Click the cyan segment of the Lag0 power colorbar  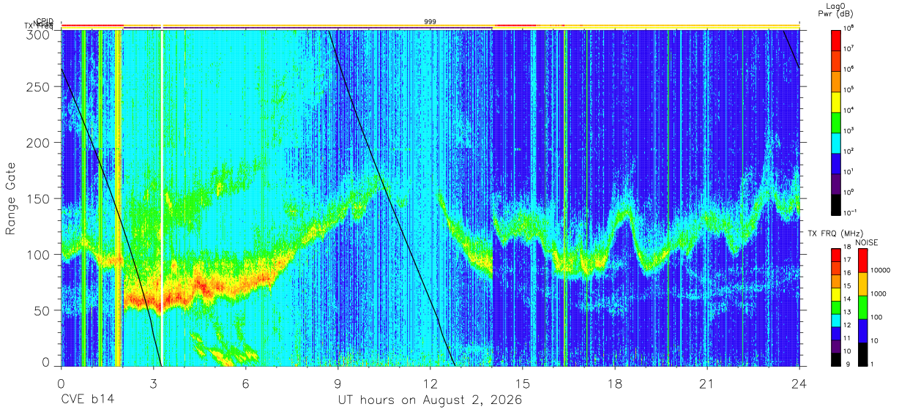(836, 142)
